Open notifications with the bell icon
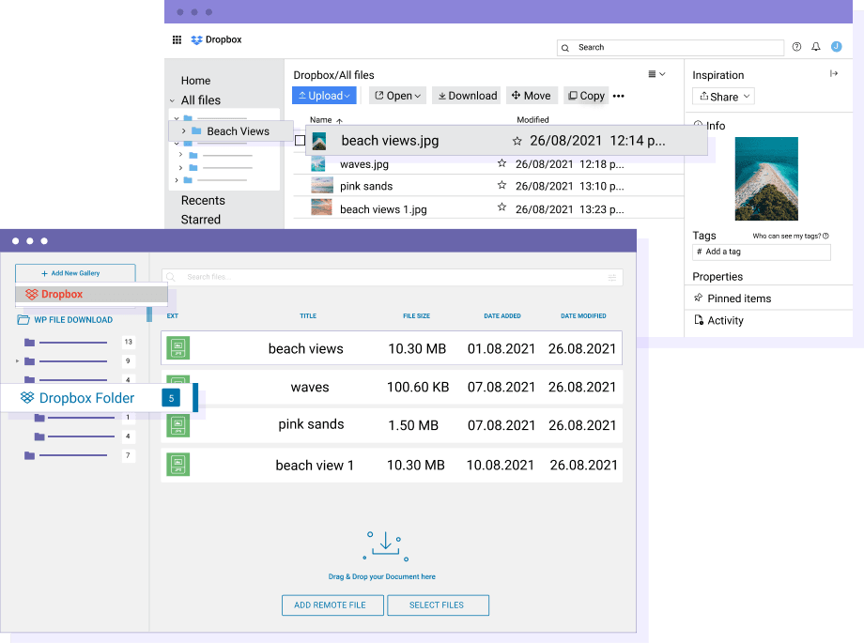864x643 pixels. 815,46
